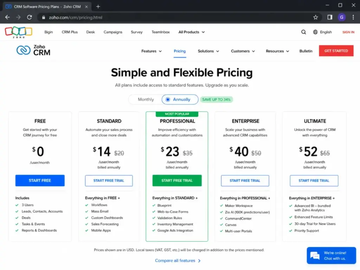Click the globe language icon
Image resolution: width=360 pixels, height=270 pixels.
[315, 32]
